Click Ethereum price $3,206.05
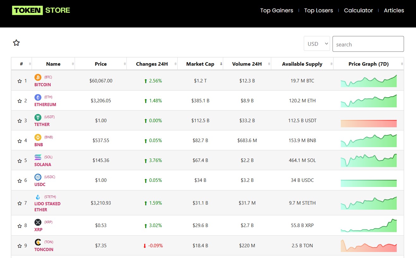The image size is (416, 258). [101, 101]
